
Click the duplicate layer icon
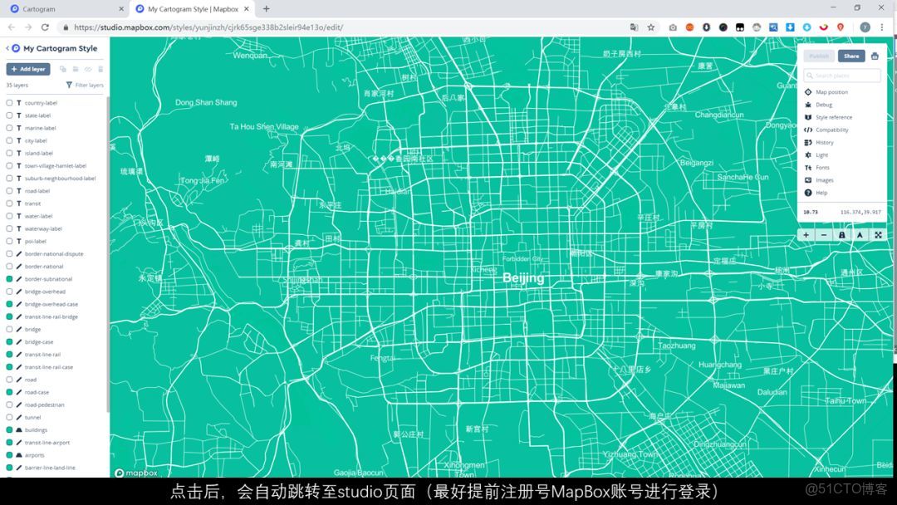click(x=63, y=69)
